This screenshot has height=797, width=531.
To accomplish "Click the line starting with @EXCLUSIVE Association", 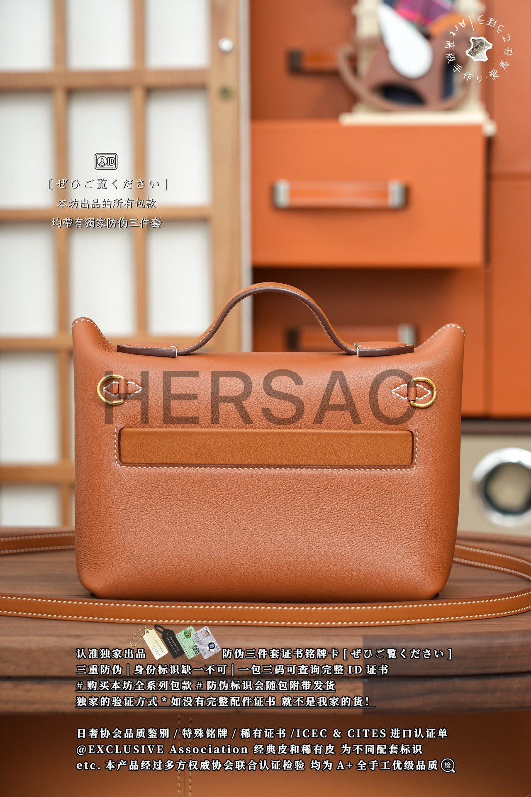I will [x=249, y=749].
